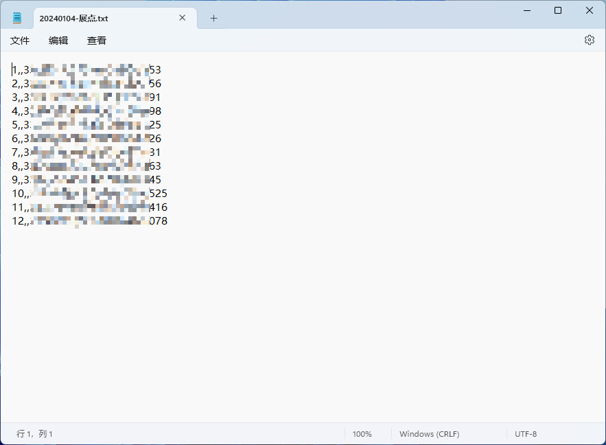606x445 pixels.
Task: Select the 20240104-展点.txt tab
Action: pos(115,18)
